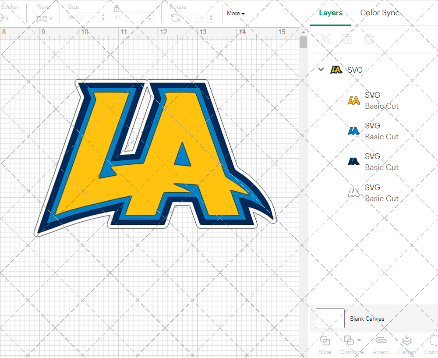The width and height of the screenshot is (438, 358).
Task: Click Basic Cut under the navy layer
Action: [381, 167]
